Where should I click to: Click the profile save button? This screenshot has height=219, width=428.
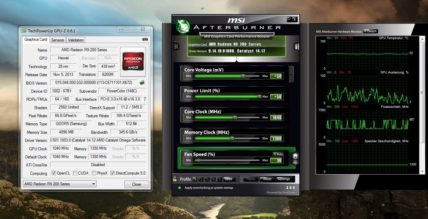[229, 179]
